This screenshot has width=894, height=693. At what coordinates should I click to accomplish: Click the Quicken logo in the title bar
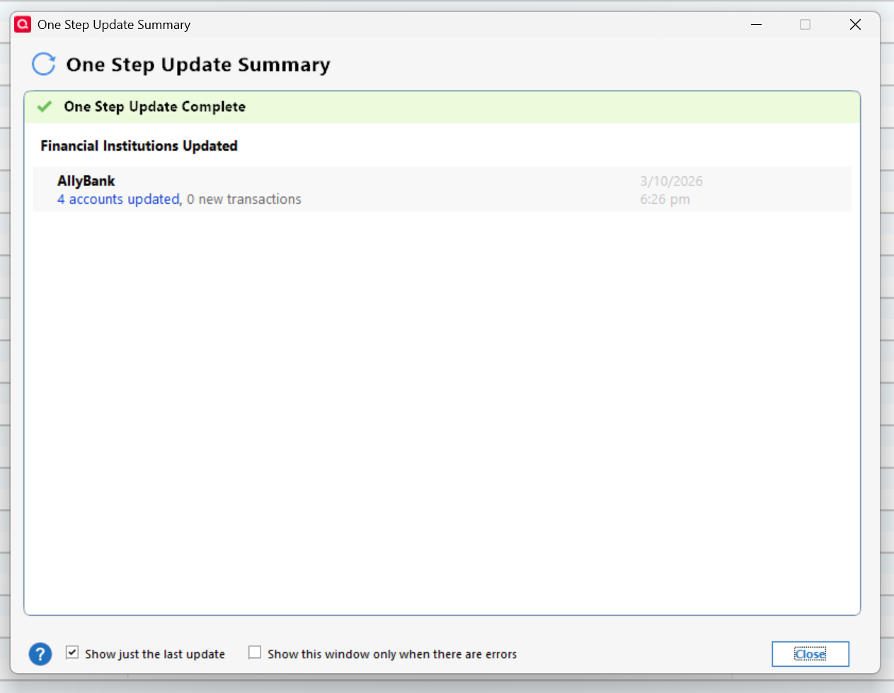23,25
